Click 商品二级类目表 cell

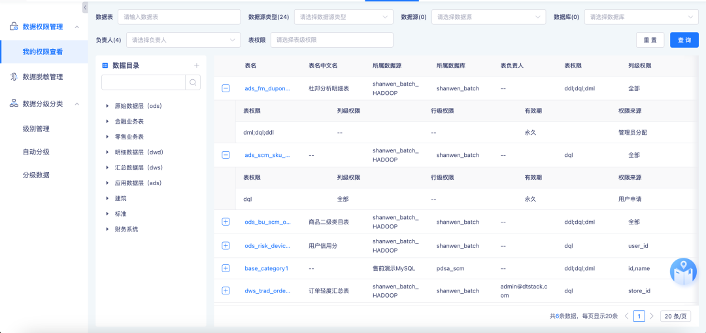329,222
